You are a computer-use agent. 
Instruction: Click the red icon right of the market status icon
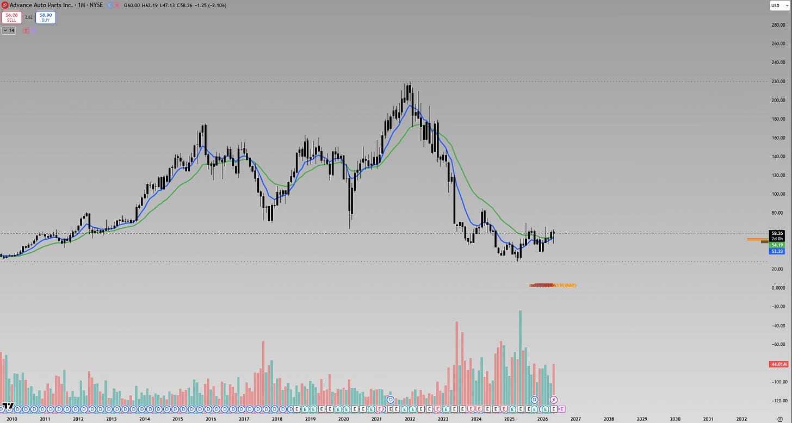coord(116,5)
